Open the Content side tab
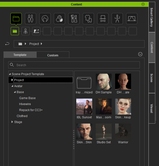 [x=152, y=47]
